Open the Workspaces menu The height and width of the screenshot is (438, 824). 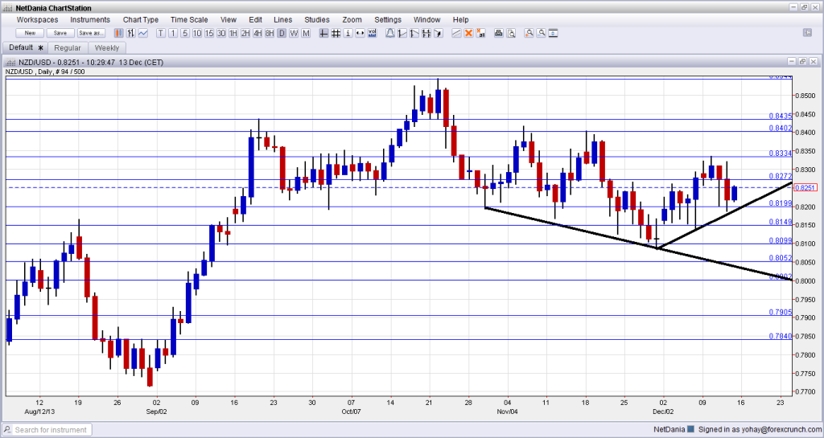pyautogui.click(x=37, y=19)
